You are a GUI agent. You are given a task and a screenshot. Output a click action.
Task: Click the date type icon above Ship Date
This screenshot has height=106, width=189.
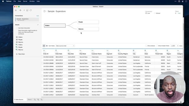69,50
